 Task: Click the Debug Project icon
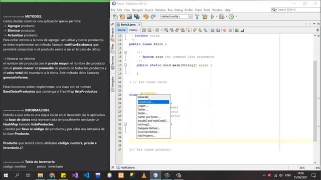[x=222, y=16]
